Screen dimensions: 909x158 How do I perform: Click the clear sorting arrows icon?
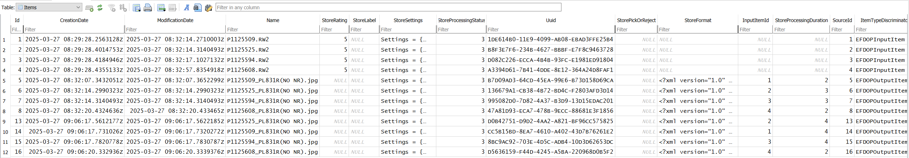coord(123,7)
